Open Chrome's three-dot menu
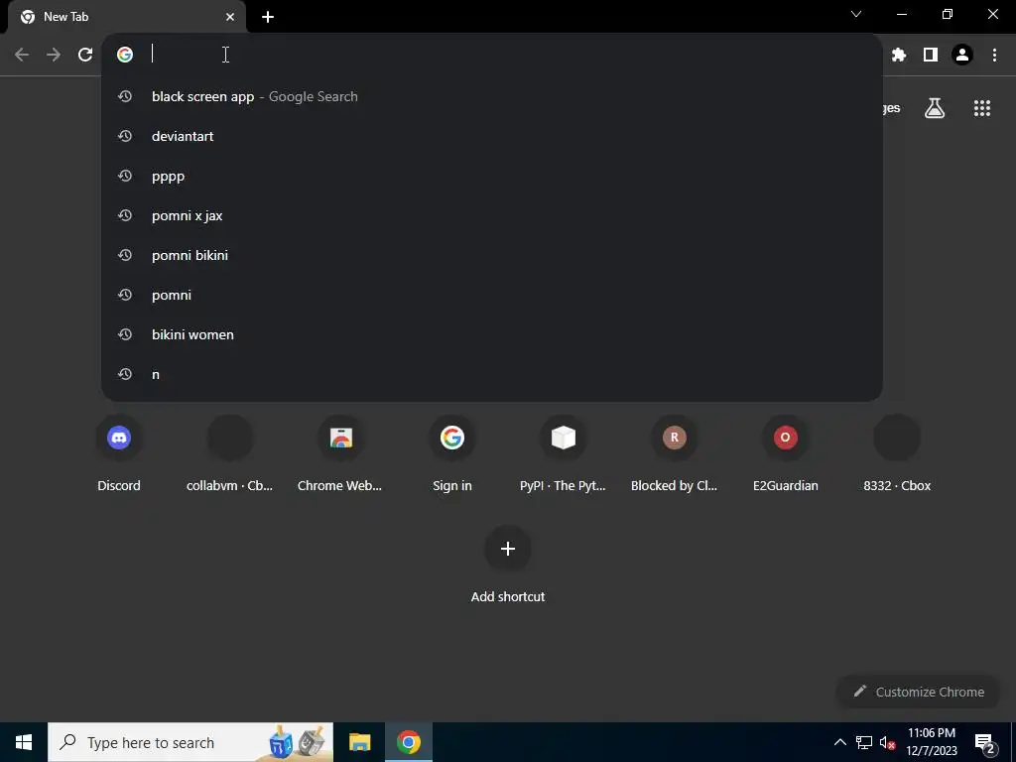1016x762 pixels. 994,55
